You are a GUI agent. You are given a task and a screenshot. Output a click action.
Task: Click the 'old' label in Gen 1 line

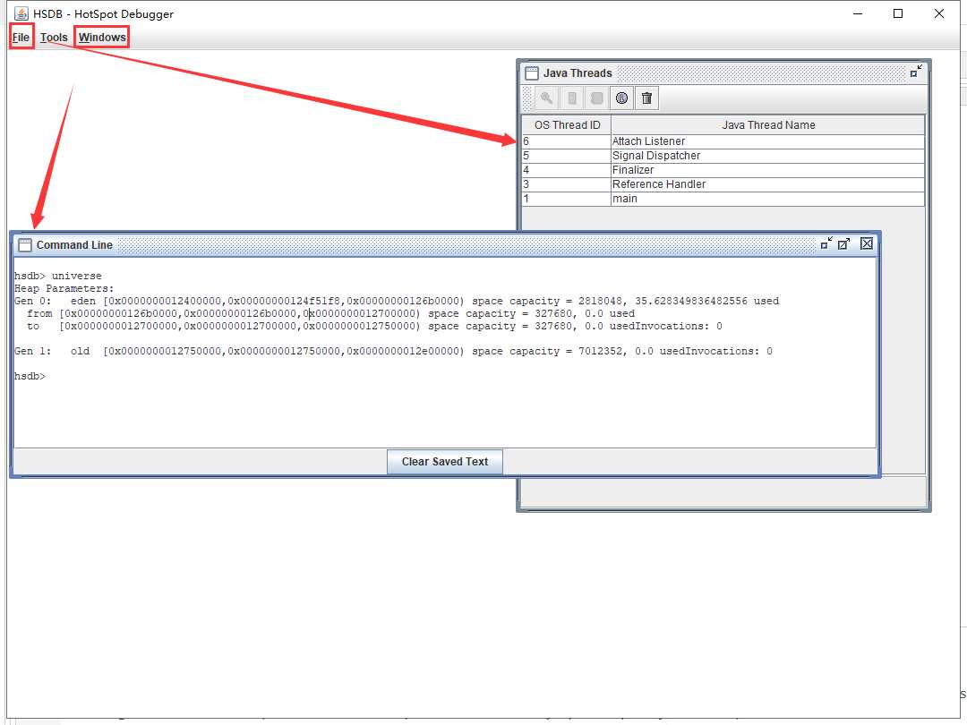tap(81, 352)
